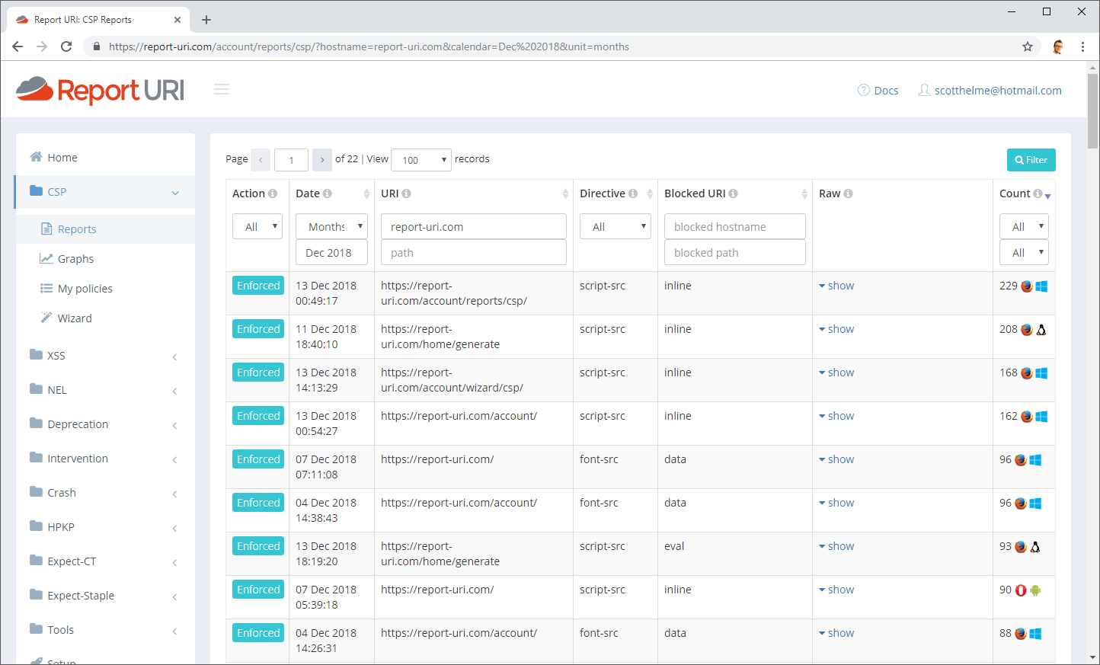Click the Directive column sort arrows
The image size is (1100, 665).
650,194
